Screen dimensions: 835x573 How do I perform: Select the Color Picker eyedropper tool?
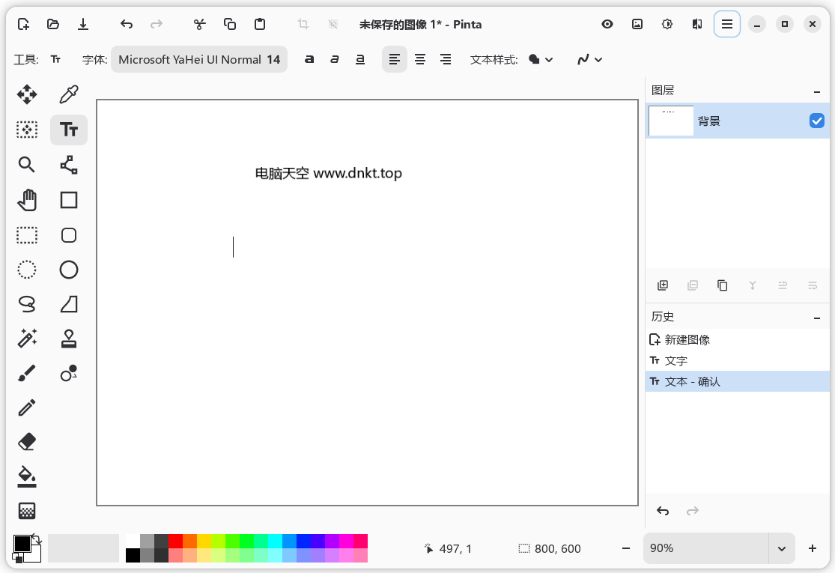(69, 95)
